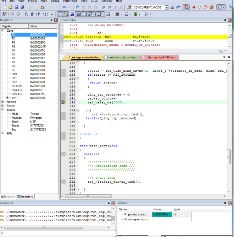Open the CONCURRENT_MODE target dropdown
Screen dimensions: 234x237
coord(167,7)
